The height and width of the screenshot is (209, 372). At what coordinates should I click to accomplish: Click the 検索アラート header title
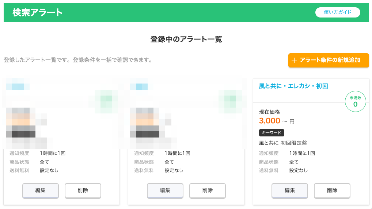point(38,12)
